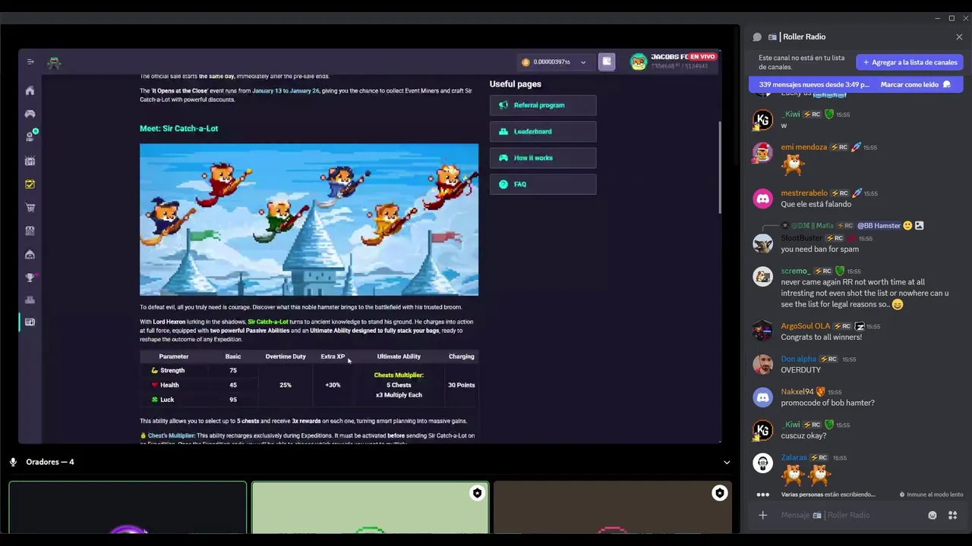Viewport: 972px width, 546px height.
Task: Open the emoji picker in chat input
Action: pyautogui.click(x=933, y=516)
